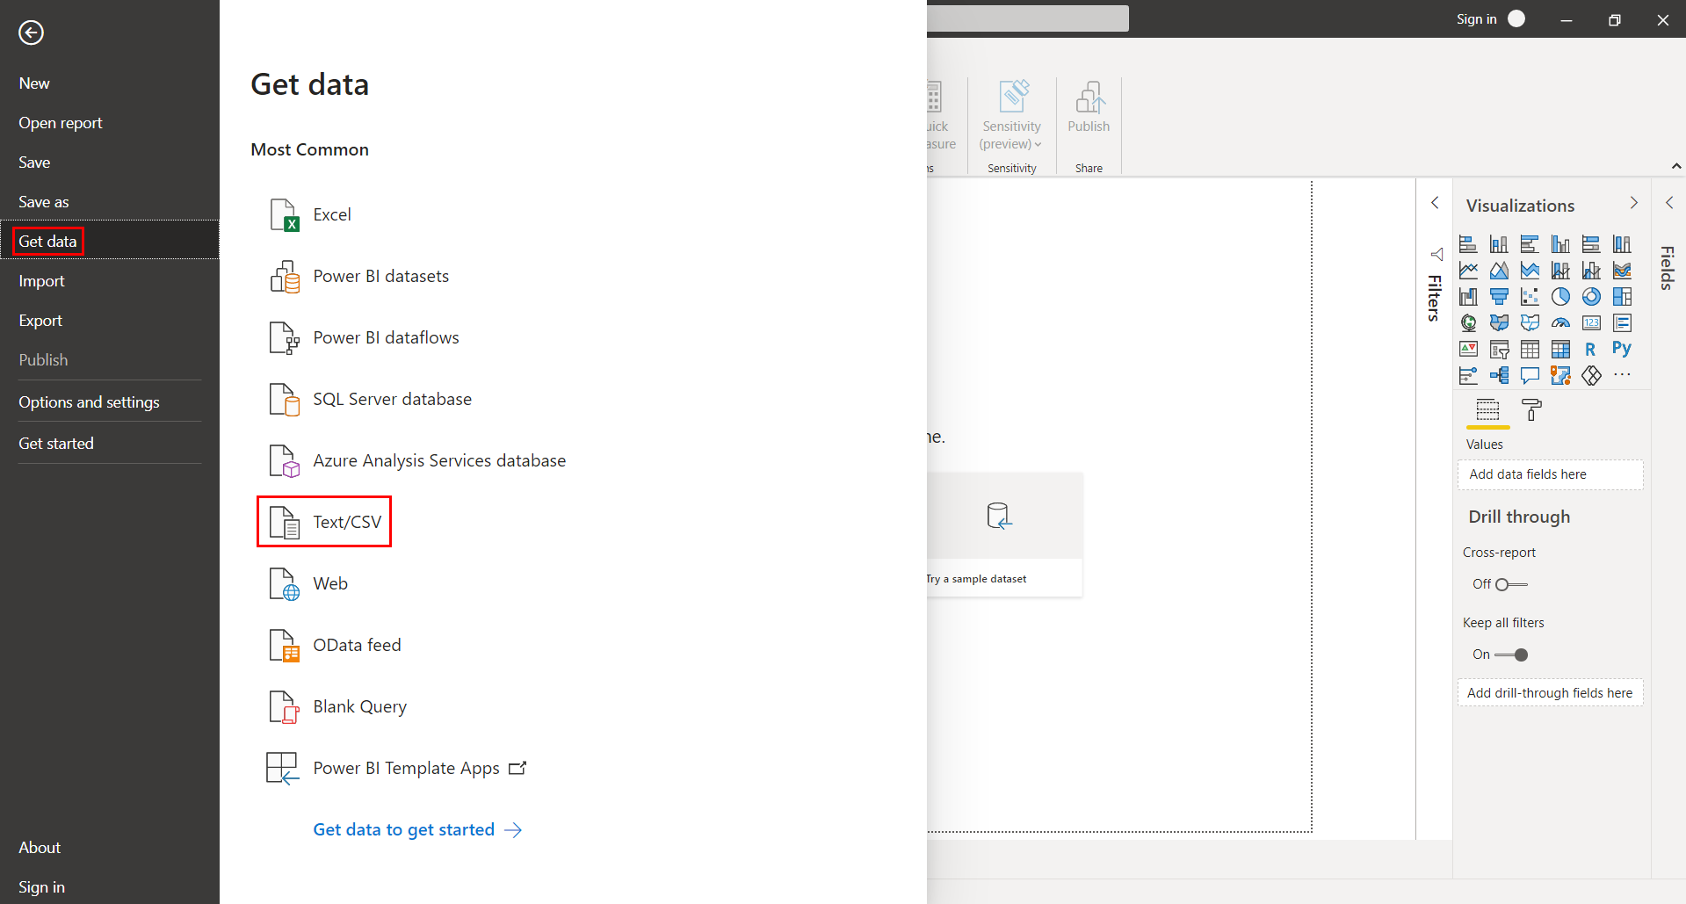1686x904 pixels.
Task: Select the Filled map visual
Action: coord(1499,323)
